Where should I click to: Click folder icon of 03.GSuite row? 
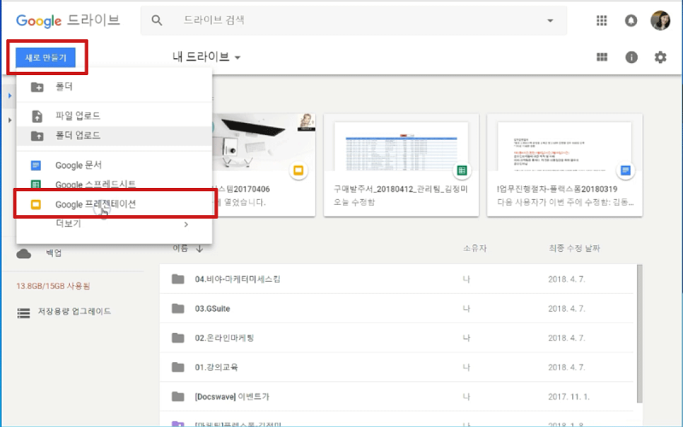point(178,308)
